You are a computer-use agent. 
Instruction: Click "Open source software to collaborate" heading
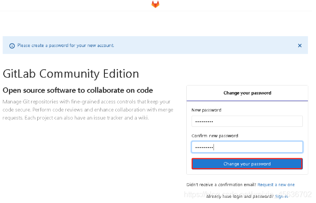tap(79, 91)
